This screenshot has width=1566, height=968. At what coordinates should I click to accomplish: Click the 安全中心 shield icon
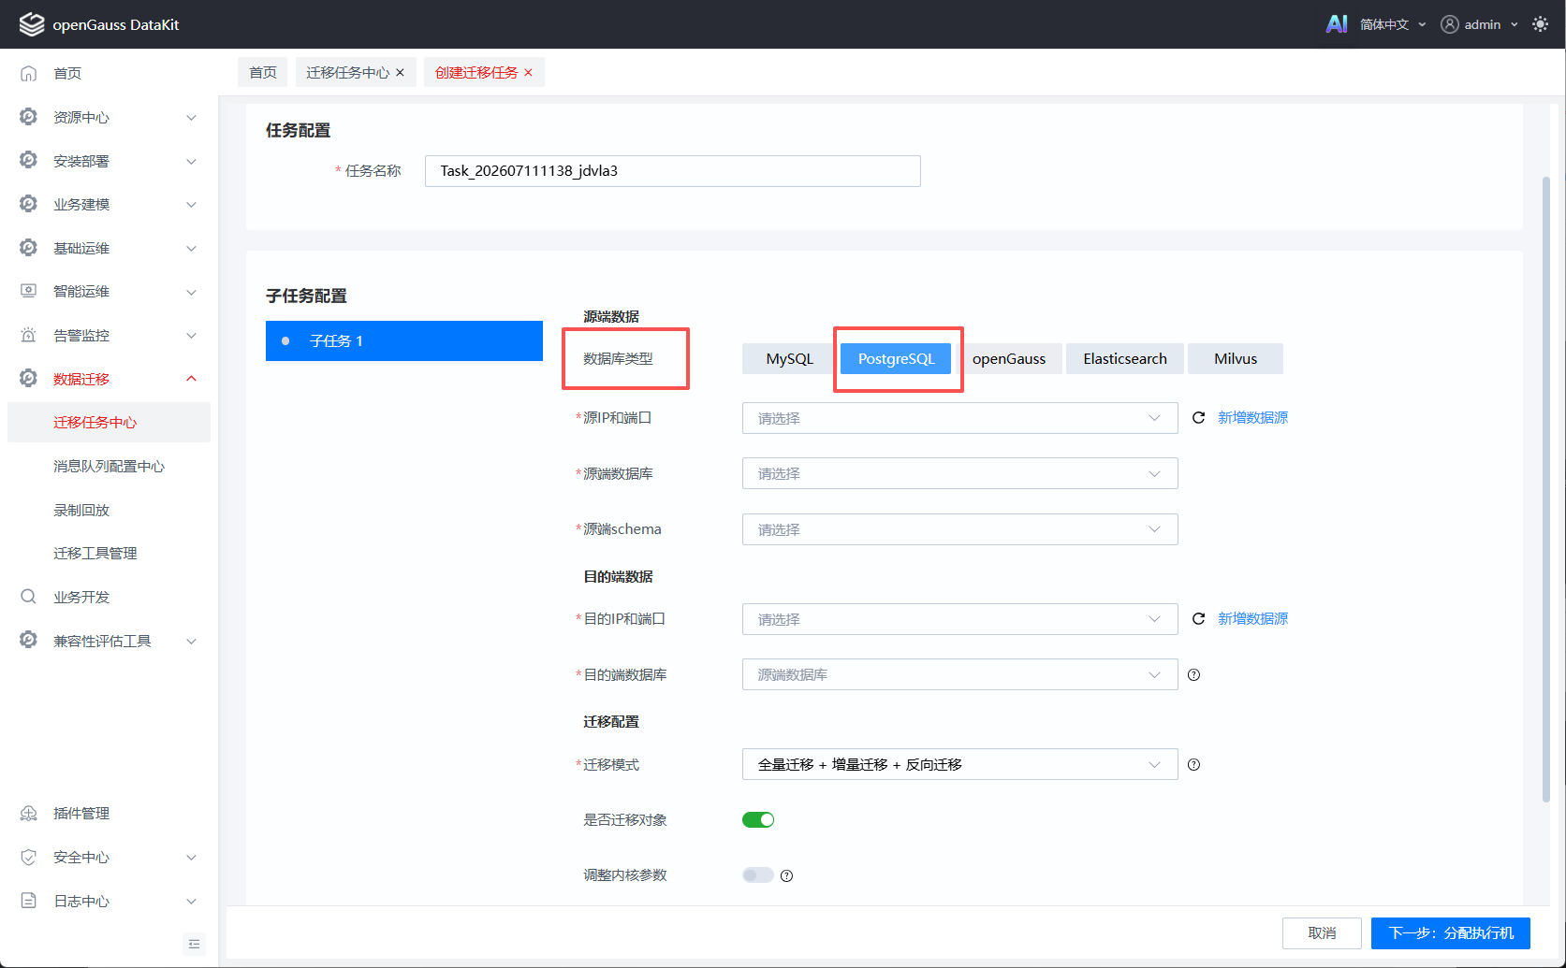[29, 857]
